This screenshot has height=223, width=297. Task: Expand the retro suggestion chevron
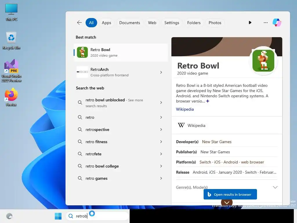(x=161, y=117)
